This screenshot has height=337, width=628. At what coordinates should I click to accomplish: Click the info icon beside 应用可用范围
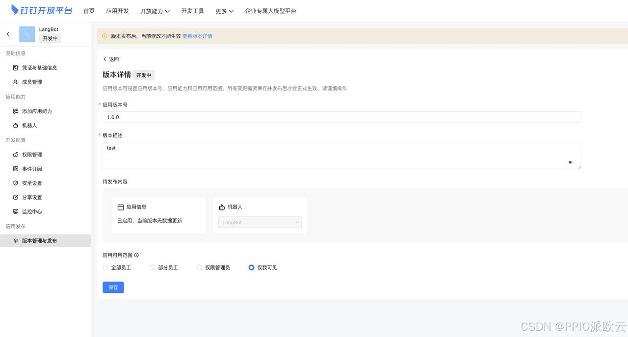[x=136, y=255]
